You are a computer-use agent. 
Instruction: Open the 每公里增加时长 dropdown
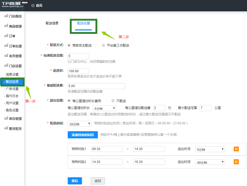click(x=104, y=108)
